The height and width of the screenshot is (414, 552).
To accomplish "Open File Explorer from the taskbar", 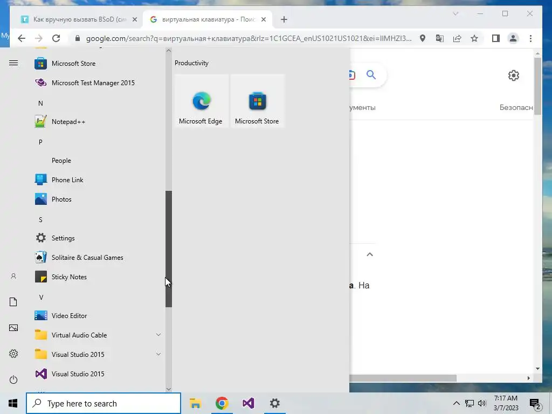I will (195, 403).
